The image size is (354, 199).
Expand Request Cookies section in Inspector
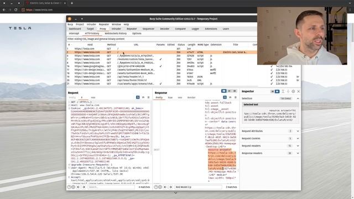[x=298, y=138]
